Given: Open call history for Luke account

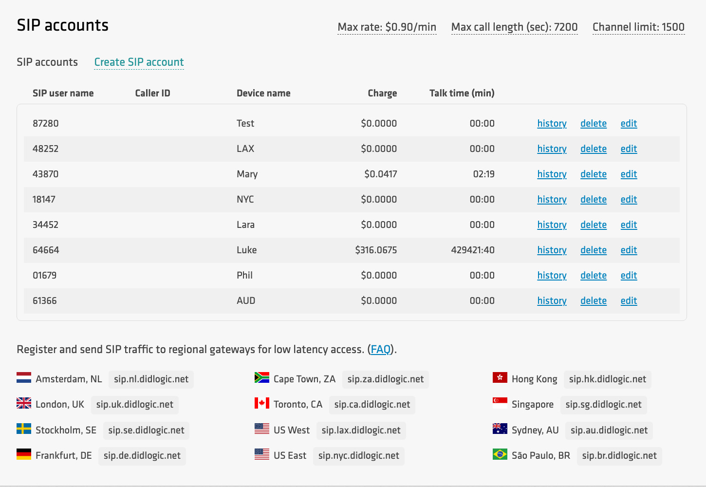Looking at the screenshot, I should (x=552, y=250).
